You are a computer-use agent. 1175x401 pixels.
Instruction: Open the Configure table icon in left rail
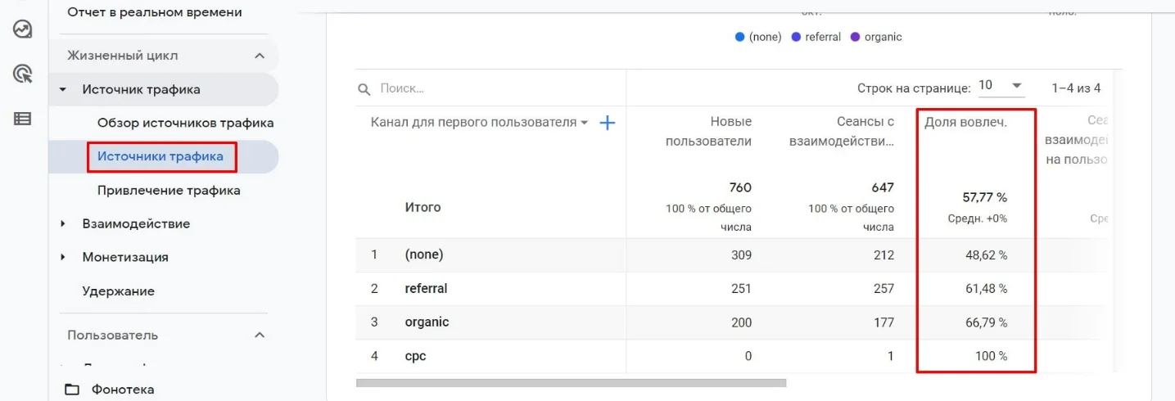(23, 119)
